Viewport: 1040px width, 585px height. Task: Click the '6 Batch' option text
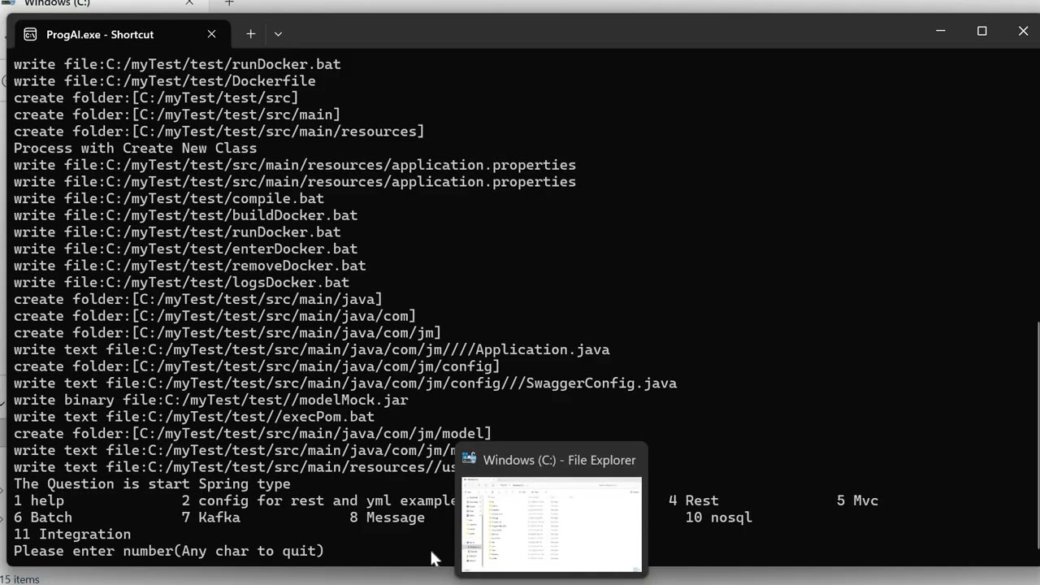click(43, 518)
